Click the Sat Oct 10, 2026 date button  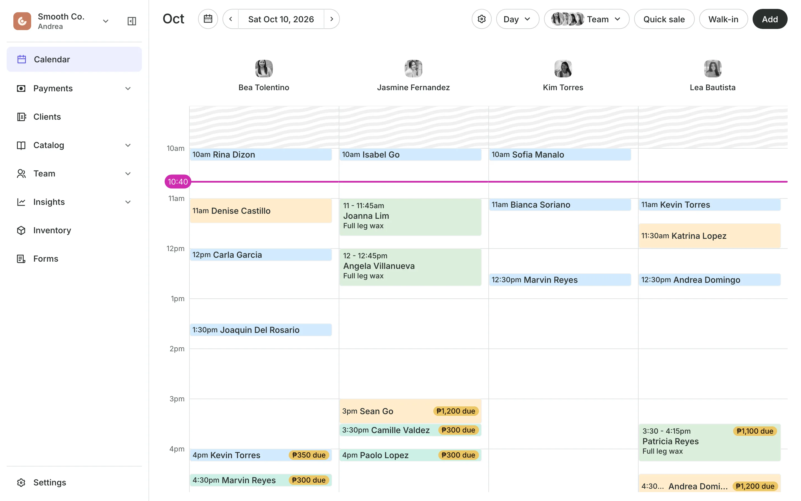(x=281, y=19)
